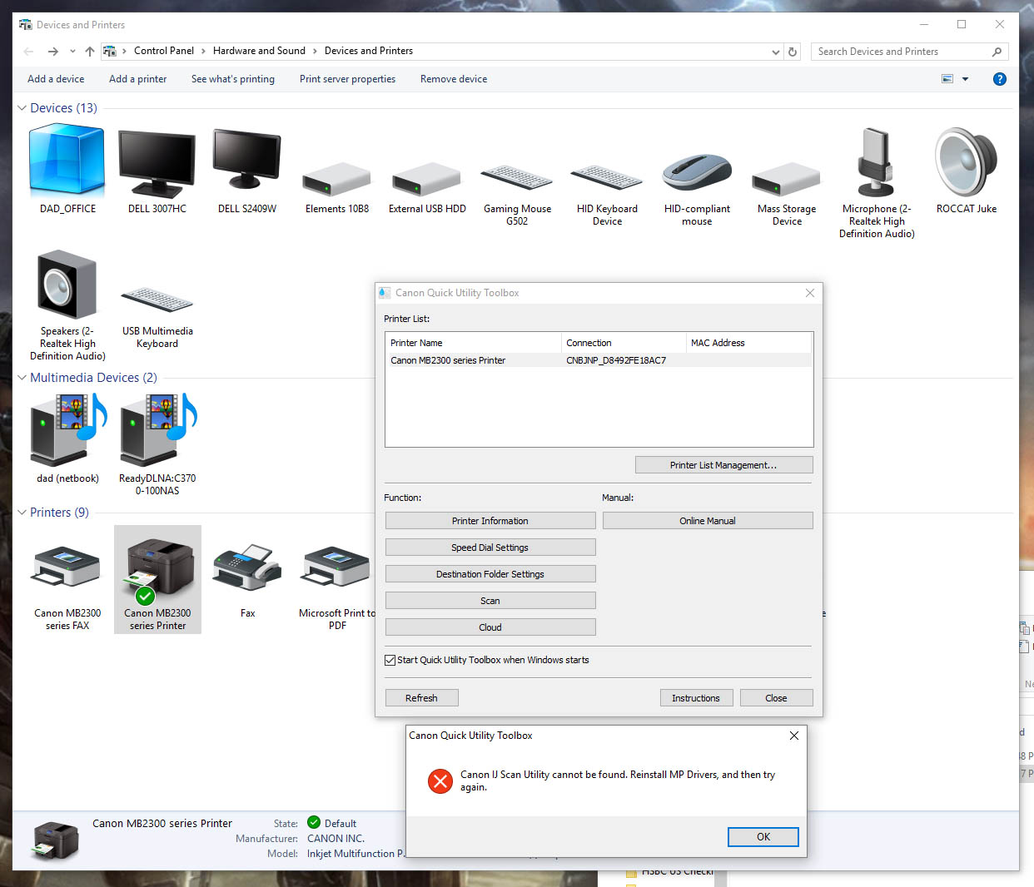Navigate to Hardware and Sound breadcrumb
Viewport: 1034px width, 887px height.
pyautogui.click(x=260, y=51)
